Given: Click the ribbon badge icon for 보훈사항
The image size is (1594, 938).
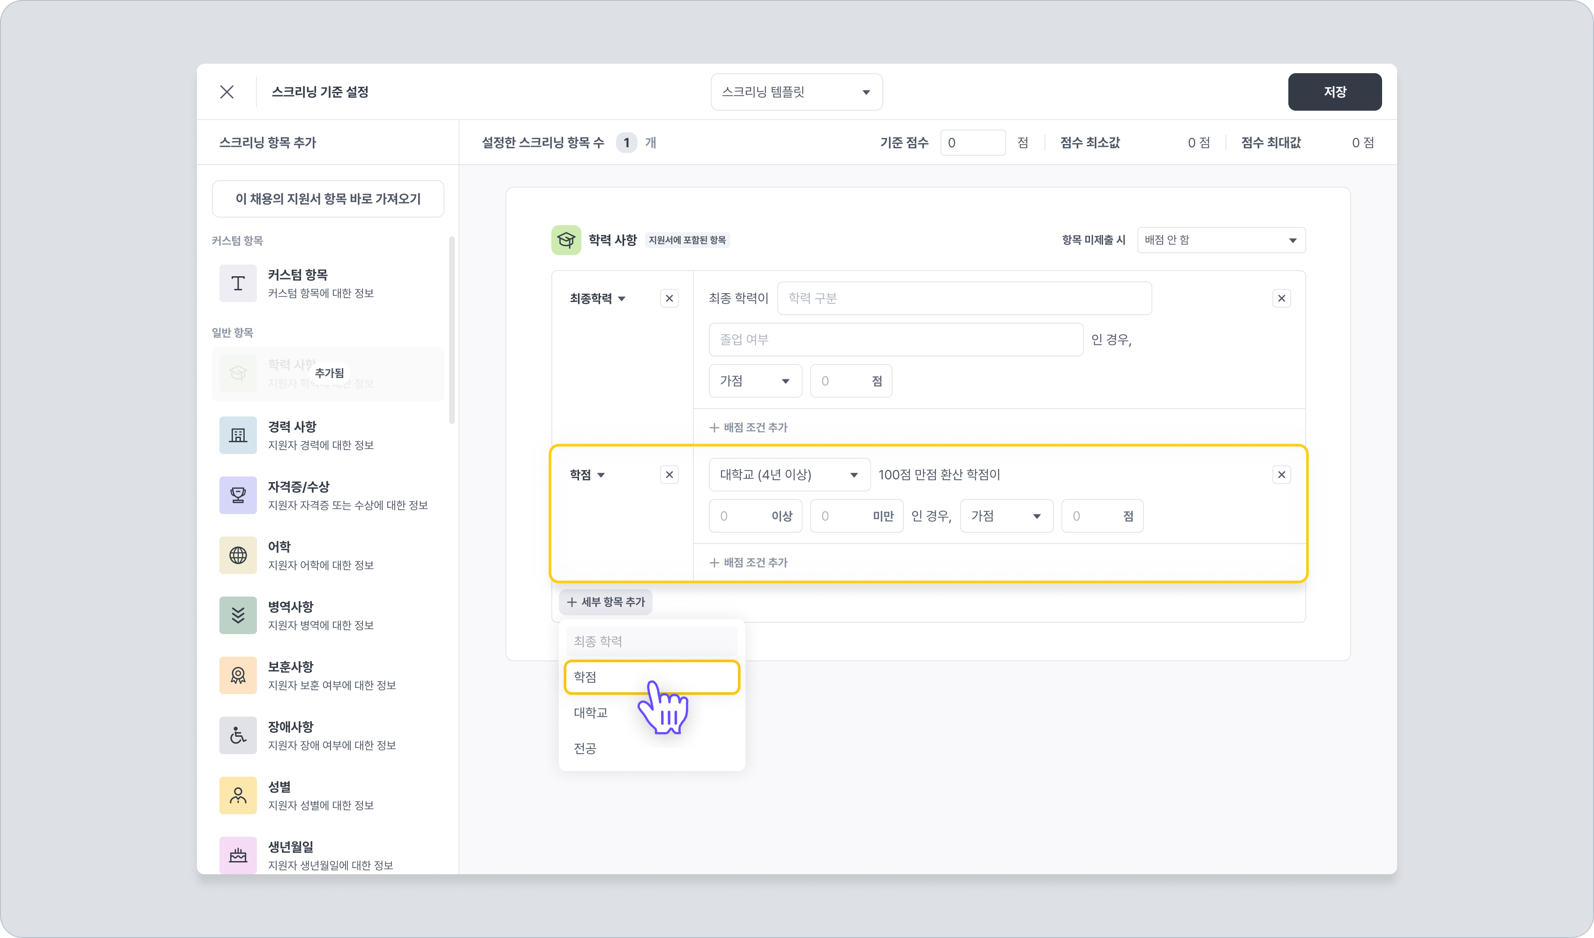Looking at the screenshot, I should pyautogui.click(x=238, y=675).
